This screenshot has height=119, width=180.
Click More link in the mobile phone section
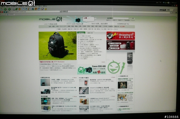click(x=74, y=78)
